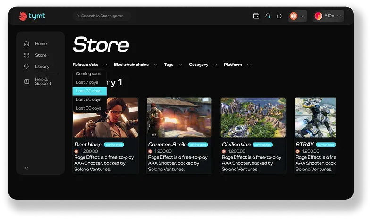Click Deathloop's coming soon badge
Screen dimensions: 371x219
click(114, 145)
